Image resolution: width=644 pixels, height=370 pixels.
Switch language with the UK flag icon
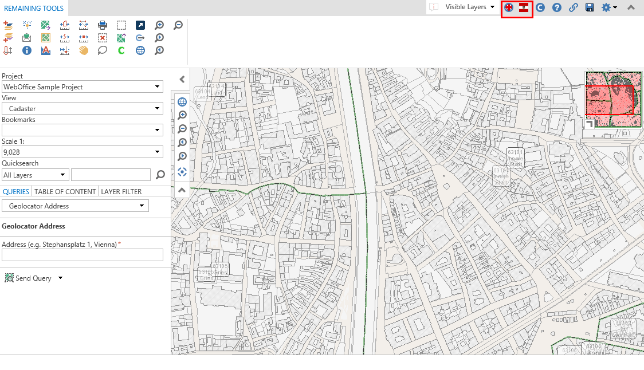(509, 7)
